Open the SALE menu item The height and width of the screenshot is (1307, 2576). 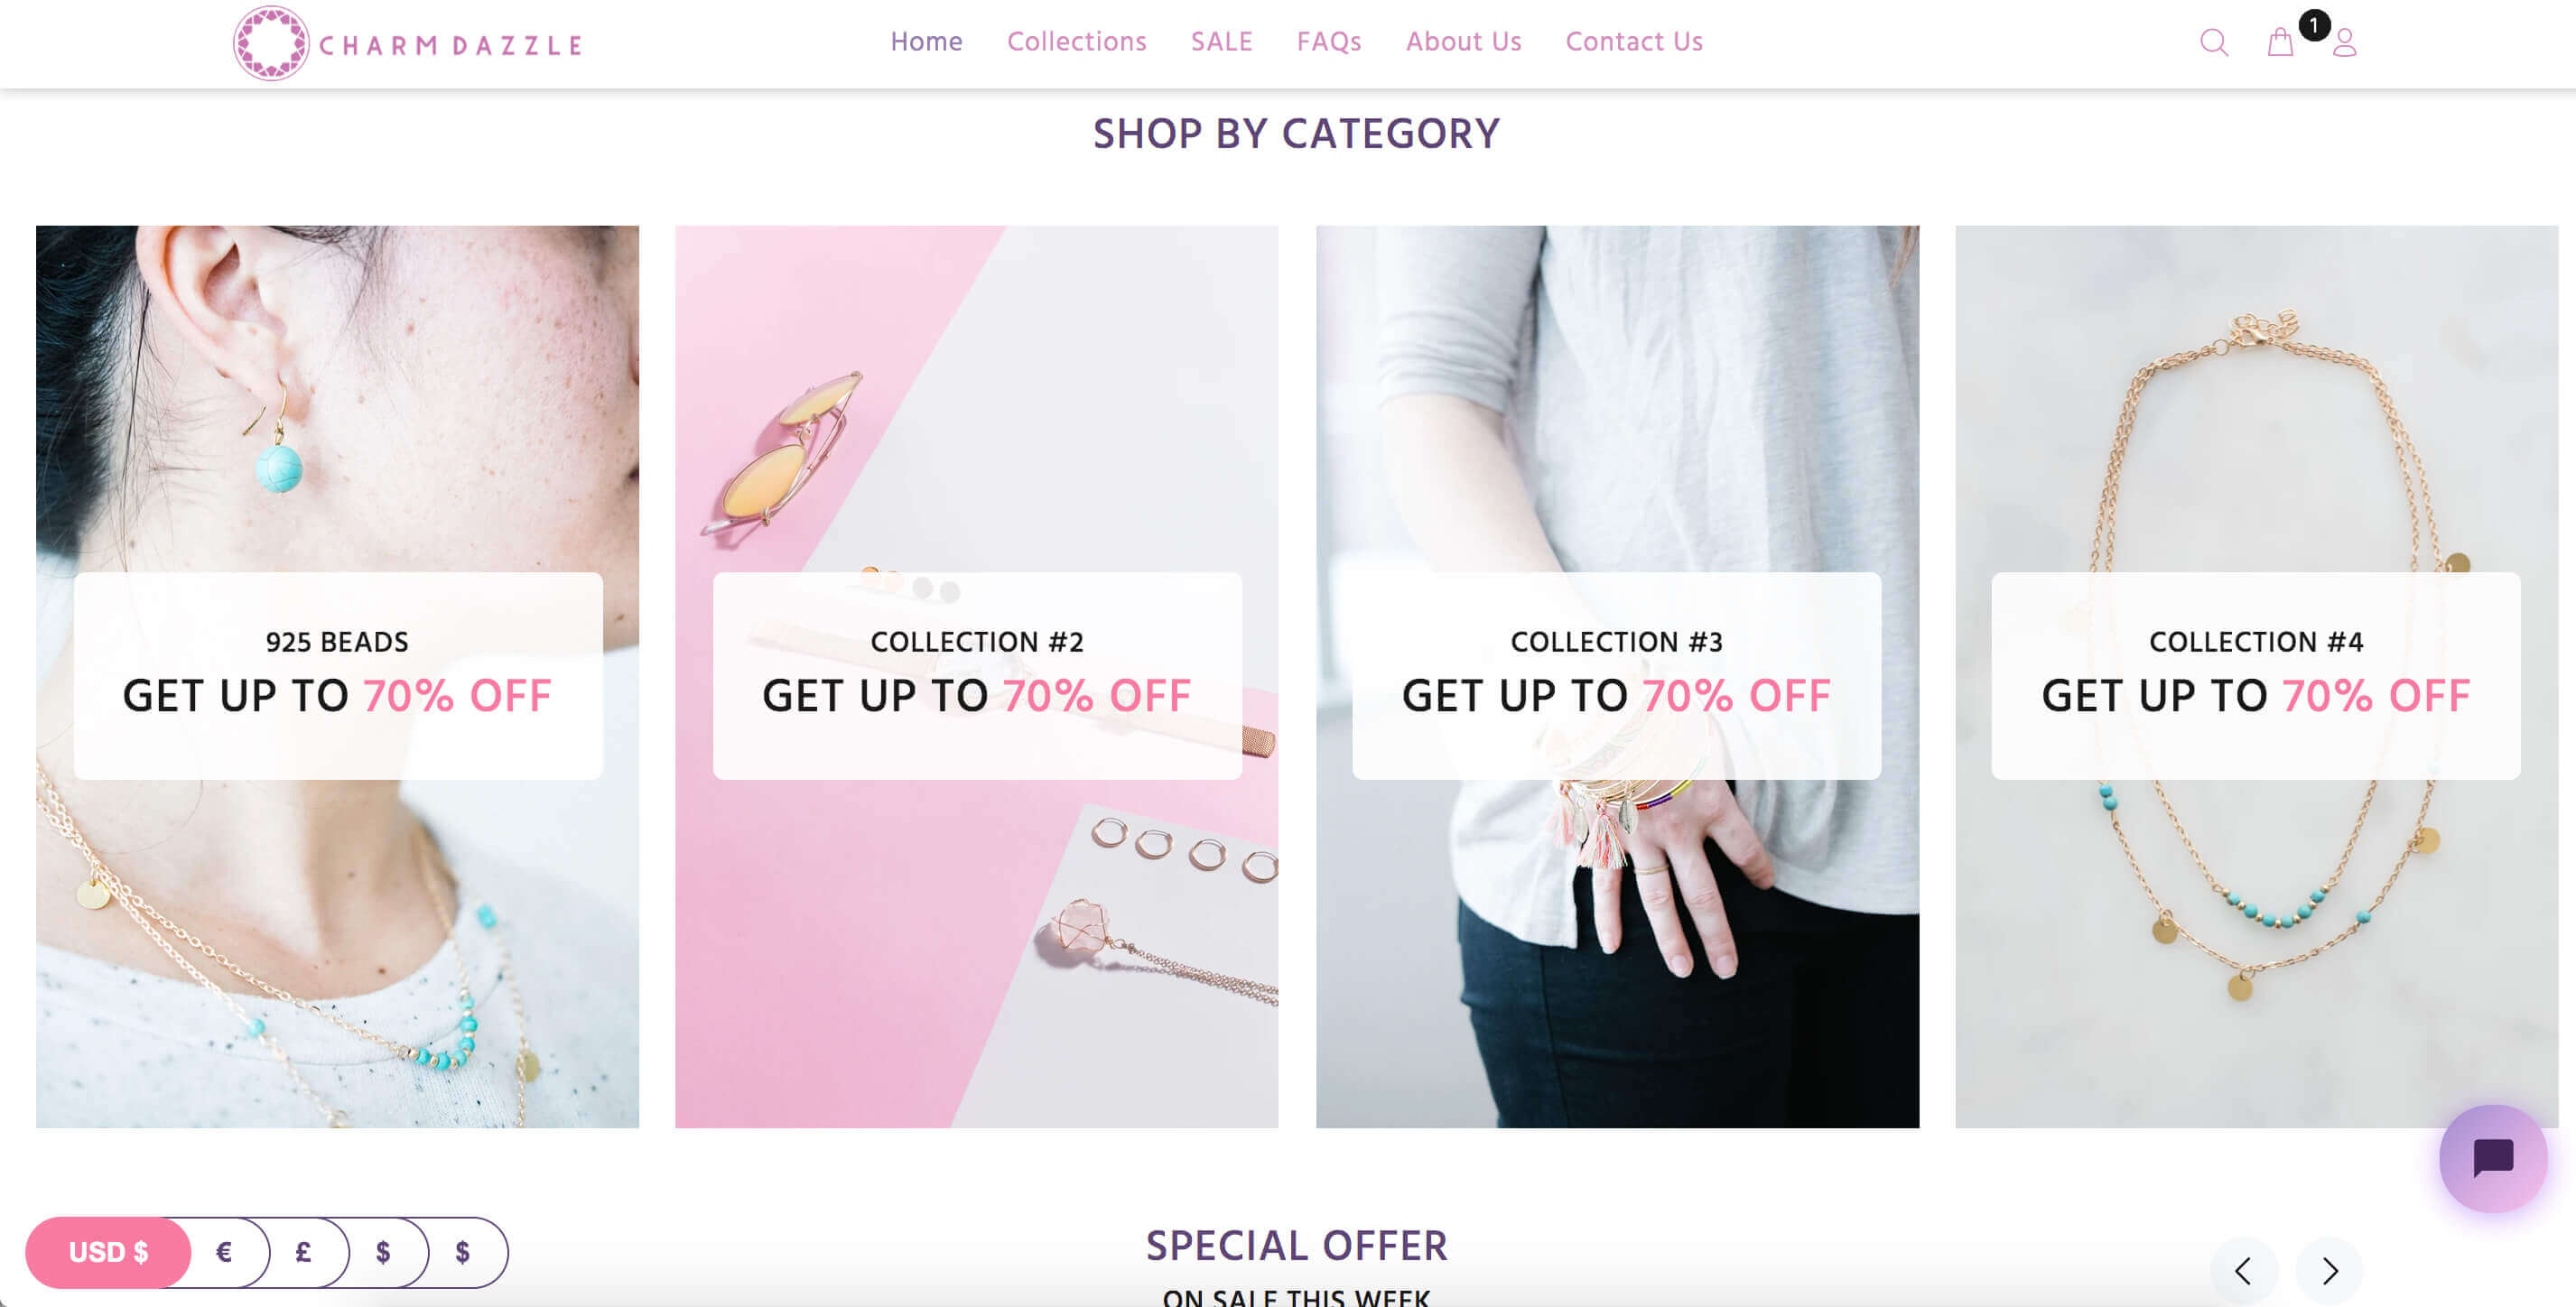1221,42
